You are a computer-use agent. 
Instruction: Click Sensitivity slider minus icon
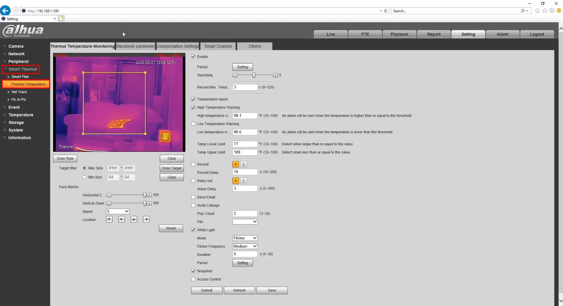click(x=235, y=75)
